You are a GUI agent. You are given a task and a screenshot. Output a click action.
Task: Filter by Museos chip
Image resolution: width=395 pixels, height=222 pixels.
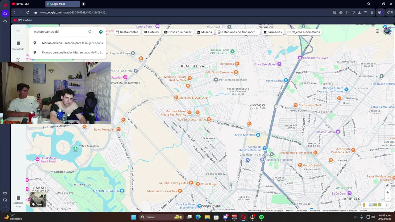[205, 32]
